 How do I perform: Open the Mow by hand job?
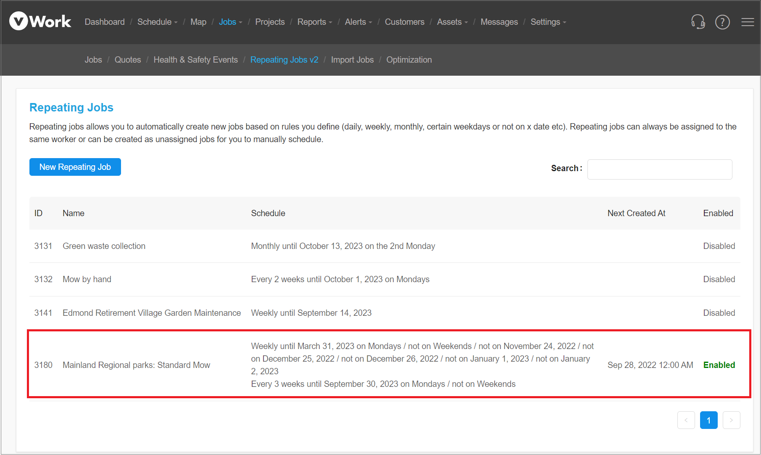[x=87, y=279]
